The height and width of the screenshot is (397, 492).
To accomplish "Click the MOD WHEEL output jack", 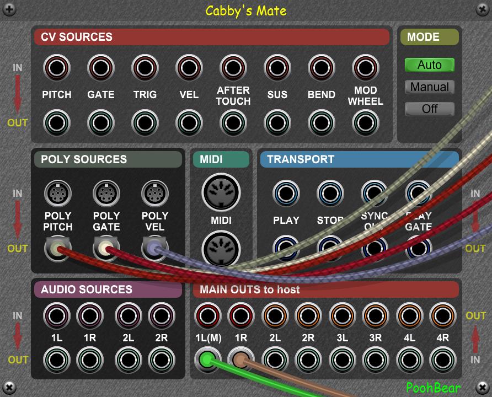I will (x=366, y=122).
